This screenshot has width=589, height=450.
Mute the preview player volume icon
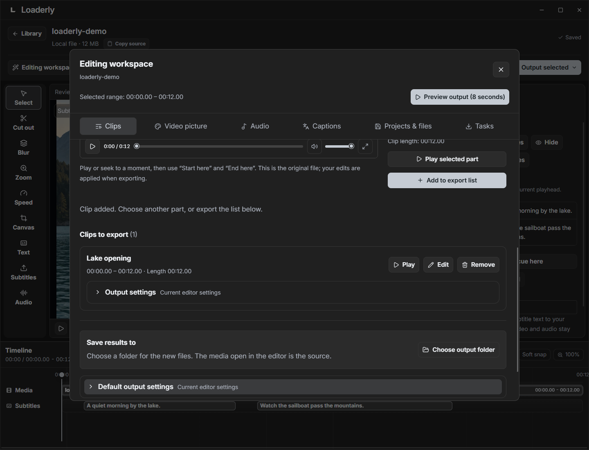click(x=315, y=146)
